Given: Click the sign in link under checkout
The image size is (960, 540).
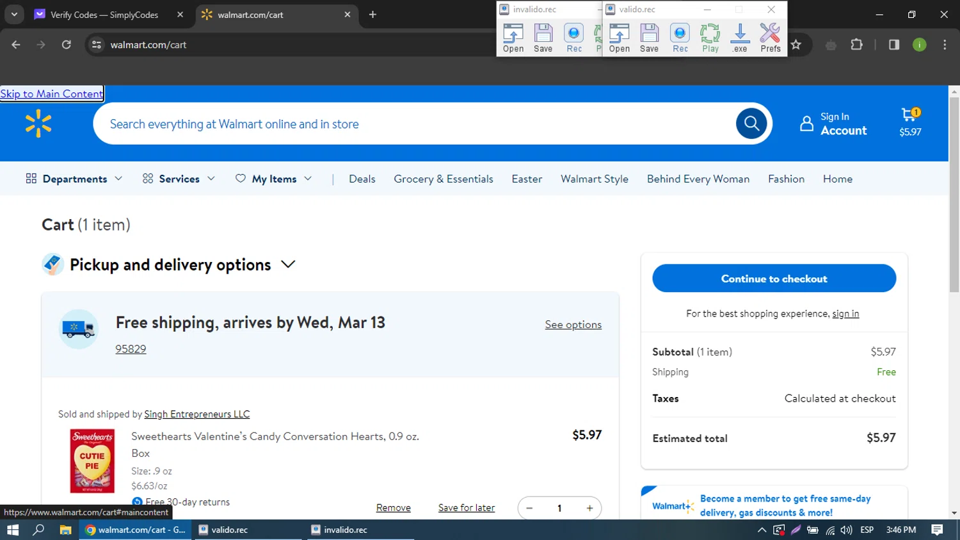Looking at the screenshot, I should point(845,313).
